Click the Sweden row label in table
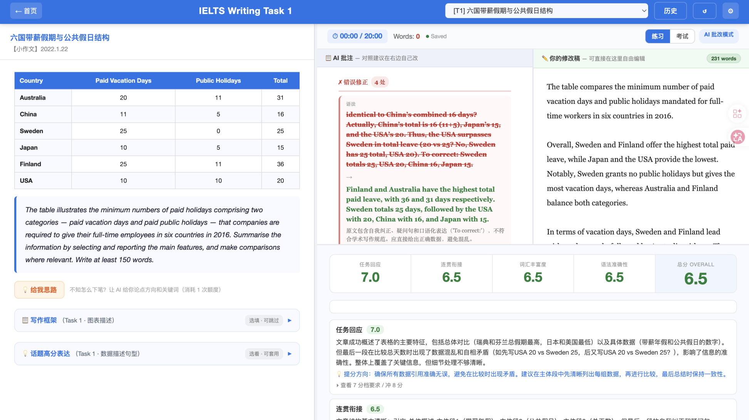Image resolution: width=749 pixels, height=420 pixels. pos(31,131)
